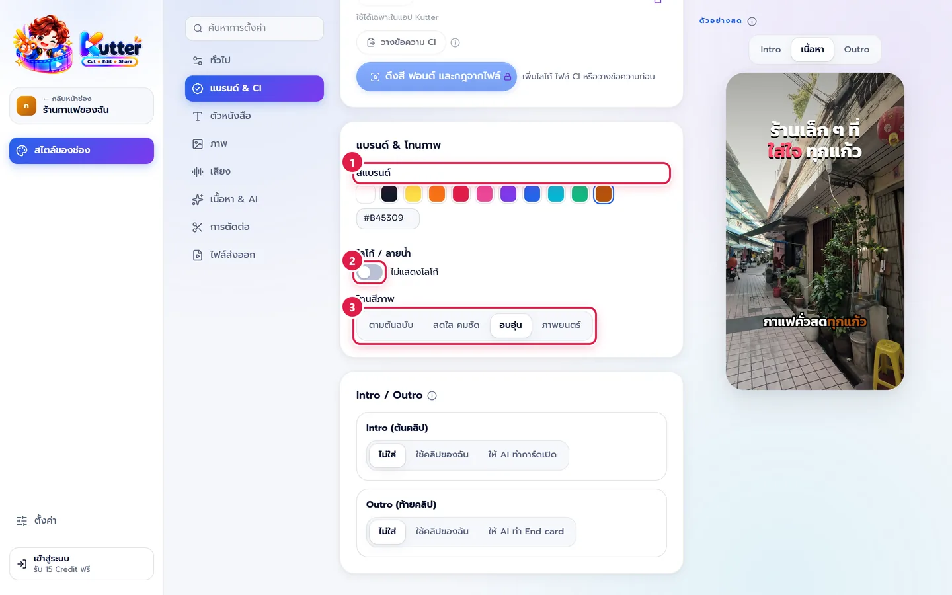Viewport: 952px width, 595px height.
Task: Open the เนื้อหา & AI section
Action: (x=255, y=199)
